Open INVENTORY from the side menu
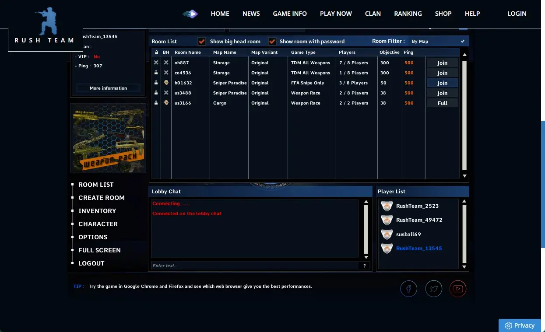 pyautogui.click(x=97, y=211)
